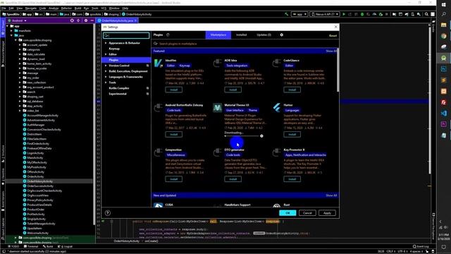Cancel the Material Theme UI download
451x254 pixels.
tap(261, 136)
